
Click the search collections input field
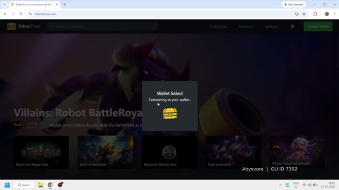103,26
